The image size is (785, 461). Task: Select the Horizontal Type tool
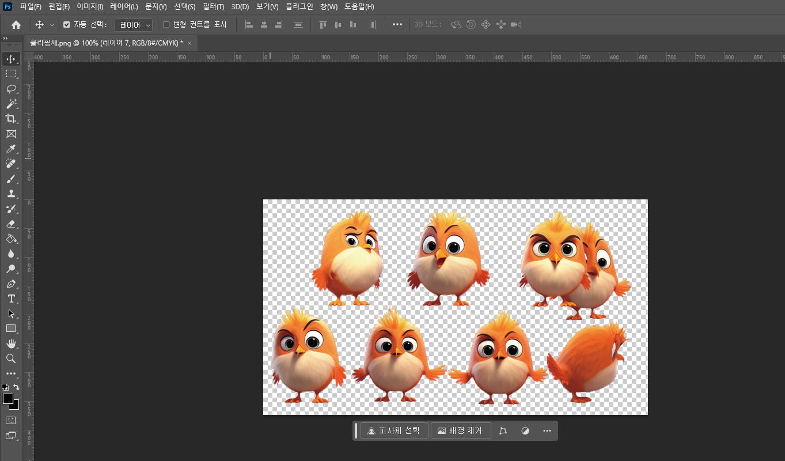[11, 298]
